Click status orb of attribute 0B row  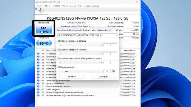click(38, 84)
